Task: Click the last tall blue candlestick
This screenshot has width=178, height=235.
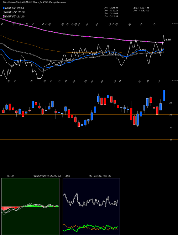Action: pyautogui.click(x=164, y=95)
